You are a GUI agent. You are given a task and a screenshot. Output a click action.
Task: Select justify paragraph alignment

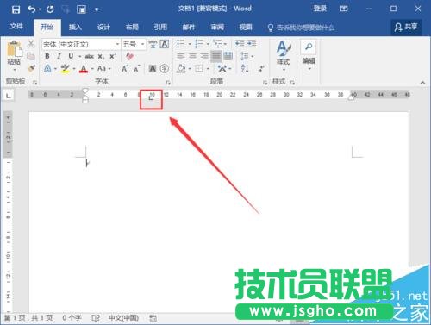tap(216, 56)
